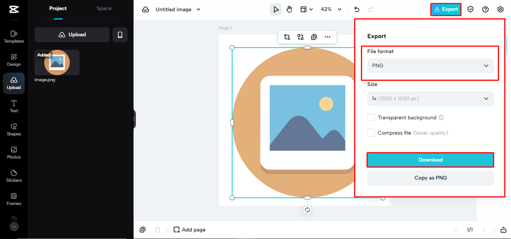The height and width of the screenshot is (239, 511).
Task: Open the help question mark icon
Action: tap(485, 9)
